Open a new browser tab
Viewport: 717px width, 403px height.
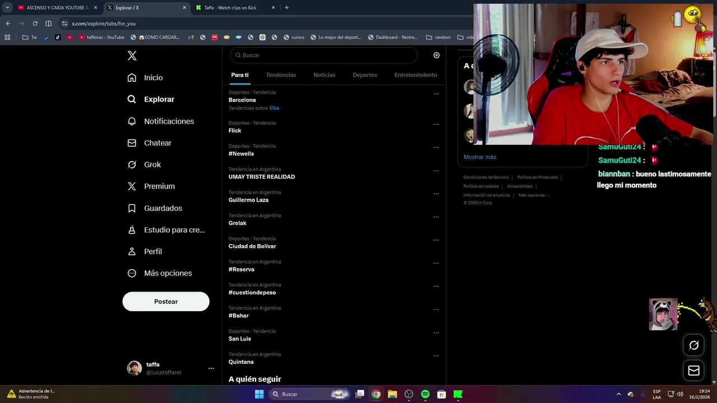[287, 8]
